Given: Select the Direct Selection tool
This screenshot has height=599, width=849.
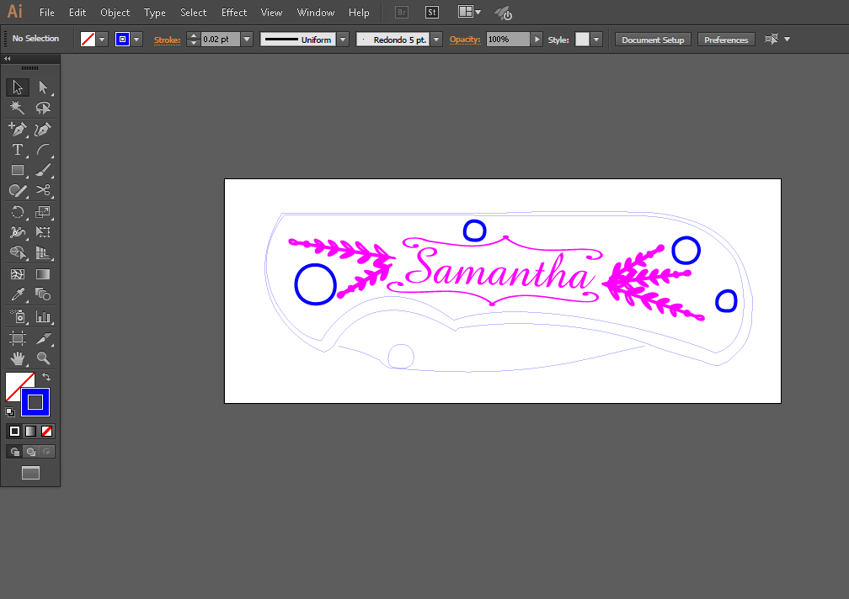Looking at the screenshot, I should [x=43, y=87].
